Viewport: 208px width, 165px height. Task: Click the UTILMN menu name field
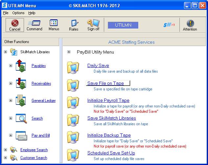tap(123, 25)
